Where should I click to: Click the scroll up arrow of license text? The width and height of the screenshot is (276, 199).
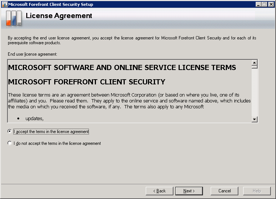coord(254,63)
